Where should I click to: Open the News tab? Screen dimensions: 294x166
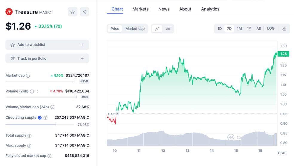click(164, 9)
